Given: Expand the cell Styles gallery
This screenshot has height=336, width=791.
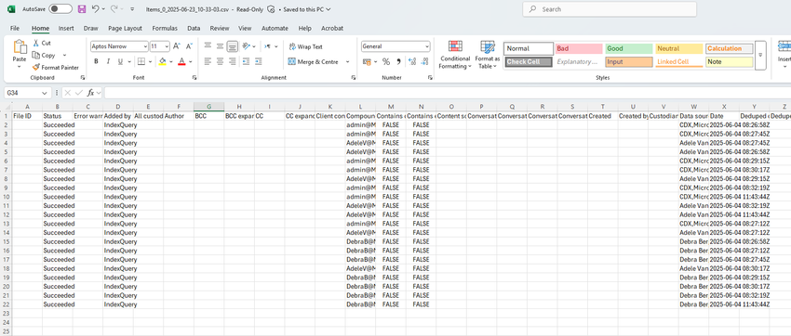Looking at the screenshot, I should (760, 56).
